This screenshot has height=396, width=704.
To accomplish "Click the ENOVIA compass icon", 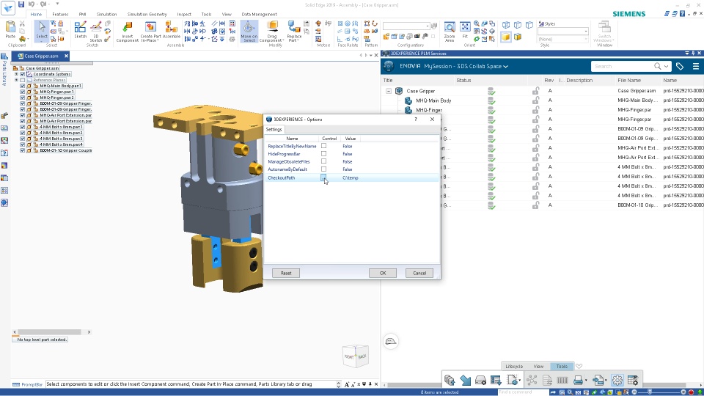I will [389, 67].
